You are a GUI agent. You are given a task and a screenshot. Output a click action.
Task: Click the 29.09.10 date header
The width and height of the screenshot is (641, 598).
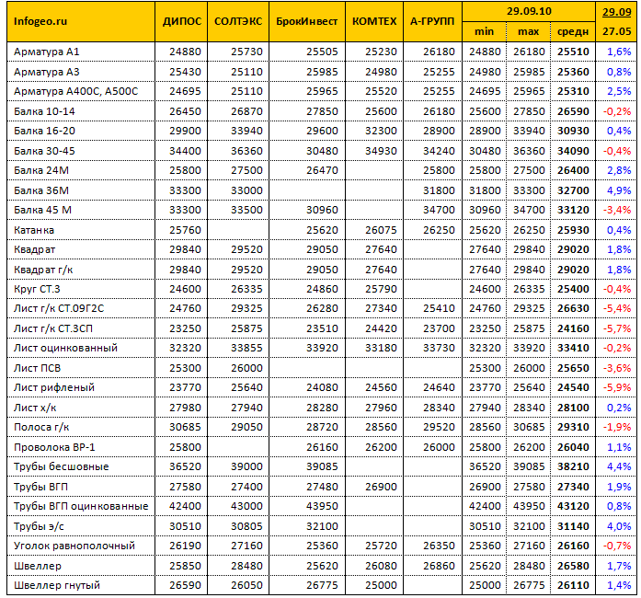click(529, 11)
